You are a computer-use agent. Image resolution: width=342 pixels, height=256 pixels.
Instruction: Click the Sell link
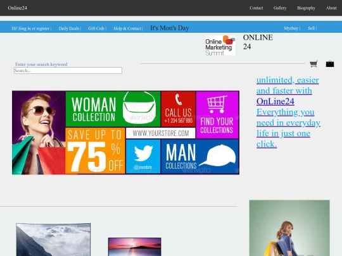click(311, 28)
